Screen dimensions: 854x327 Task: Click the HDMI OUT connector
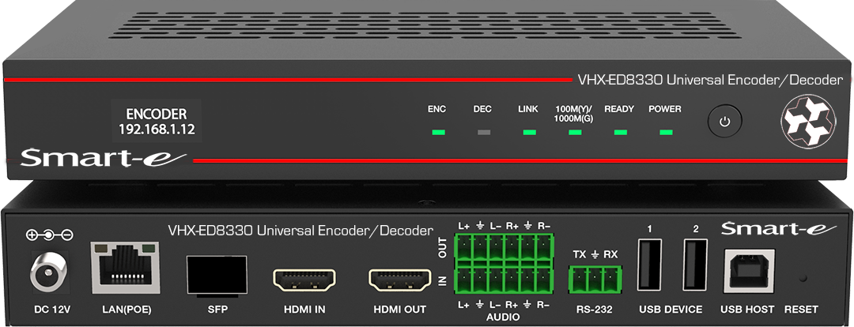click(400, 281)
